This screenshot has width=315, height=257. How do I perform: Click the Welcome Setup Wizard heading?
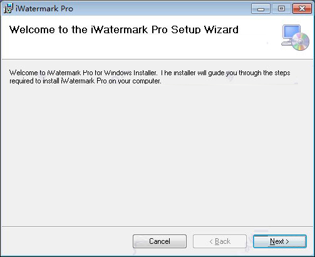(x=124, y=29)
